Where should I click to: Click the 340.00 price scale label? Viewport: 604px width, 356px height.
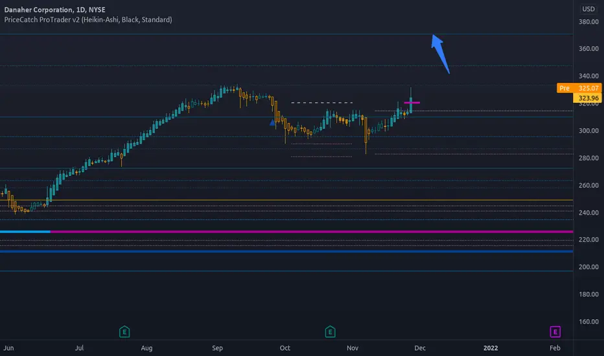point(588,76)
